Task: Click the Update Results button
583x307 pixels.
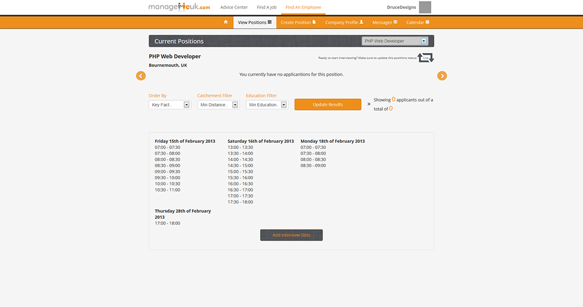Action: [x=328, y=104]
